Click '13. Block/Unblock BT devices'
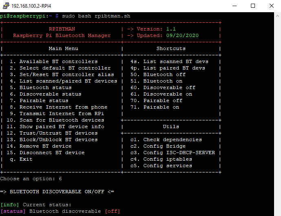This screenshot has width=281, height=216. pos(52,140)
